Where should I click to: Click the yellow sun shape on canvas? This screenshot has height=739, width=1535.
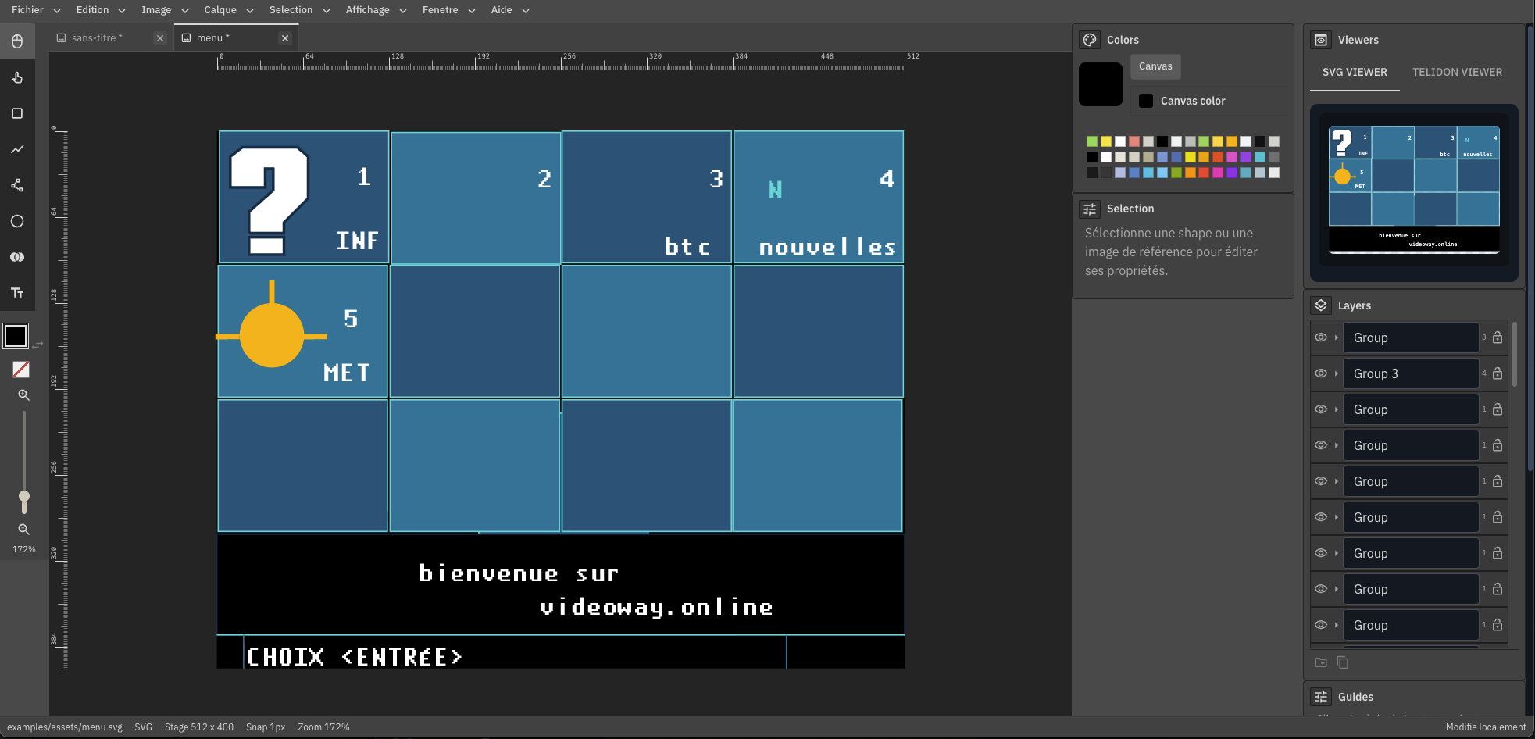(271, 336)
